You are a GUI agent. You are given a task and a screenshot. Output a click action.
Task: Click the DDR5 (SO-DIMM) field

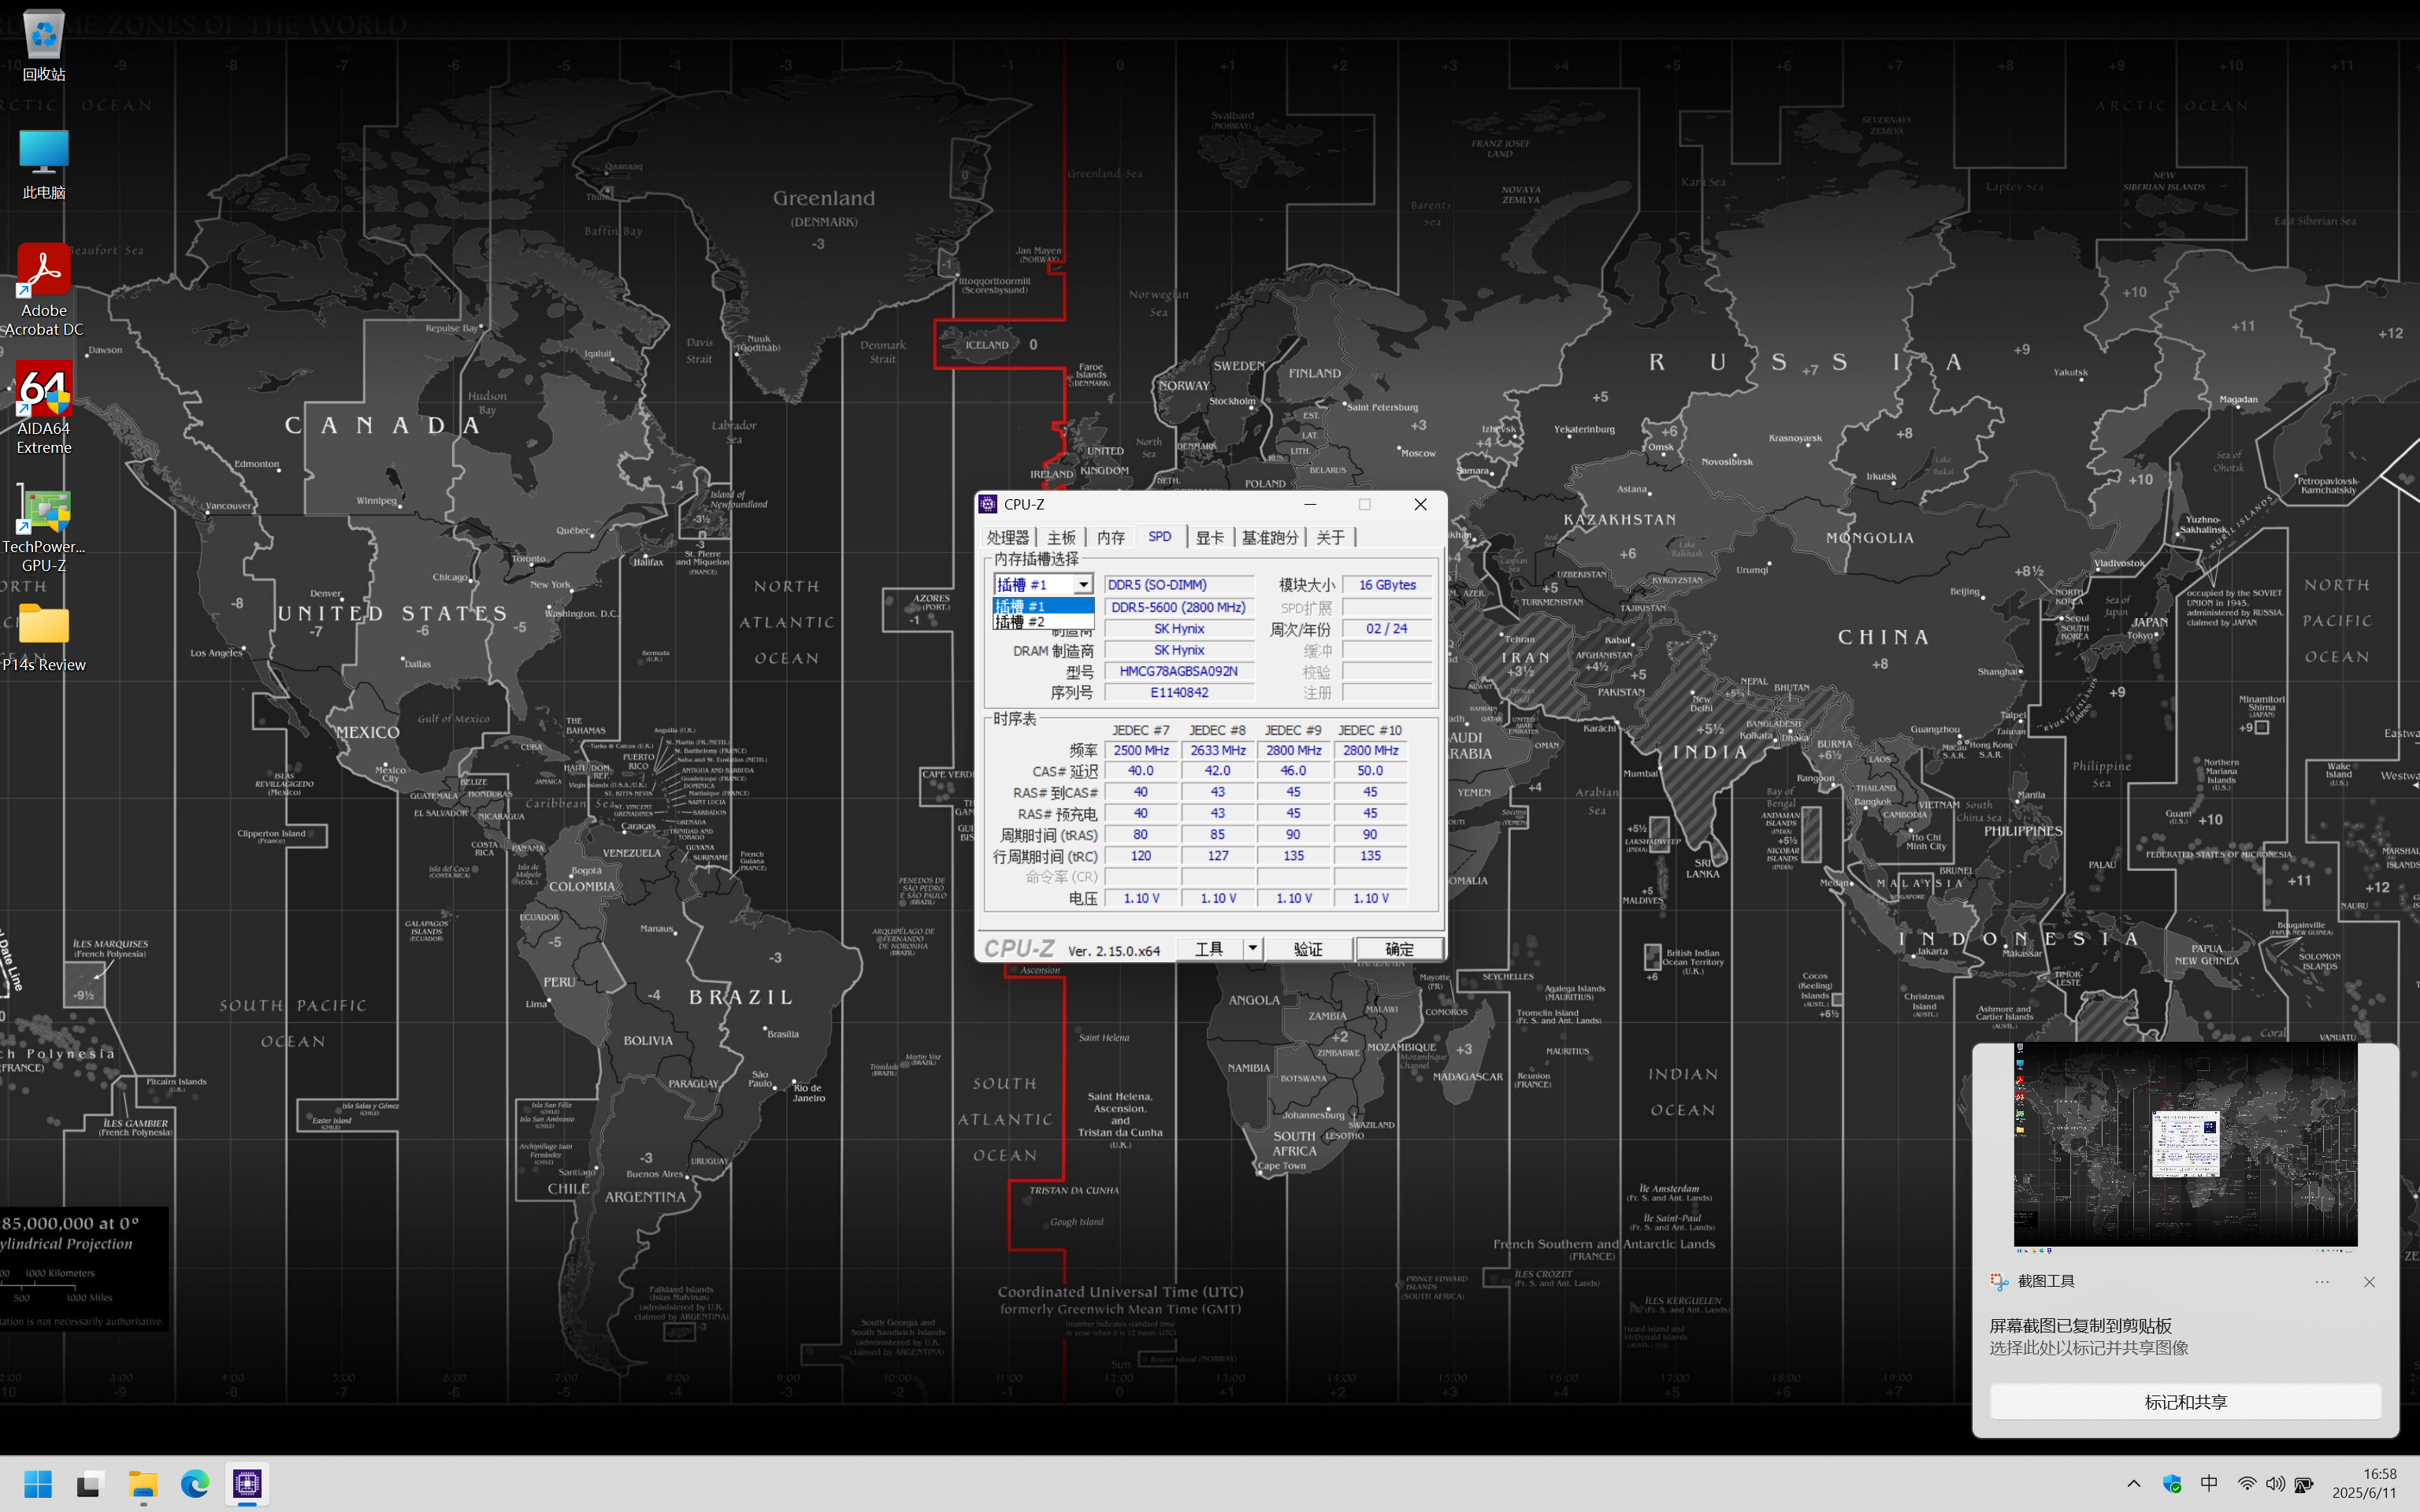click(x=1179, y=585)
